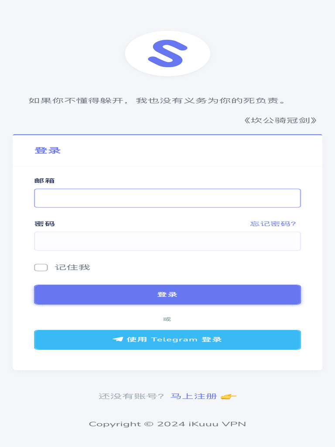Focus the 密码 password input field
Viewport: 335px width, 447px height.
[167, 241]
